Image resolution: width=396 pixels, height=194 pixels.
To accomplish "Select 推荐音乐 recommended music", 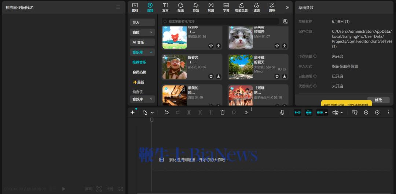I will 139,62.
